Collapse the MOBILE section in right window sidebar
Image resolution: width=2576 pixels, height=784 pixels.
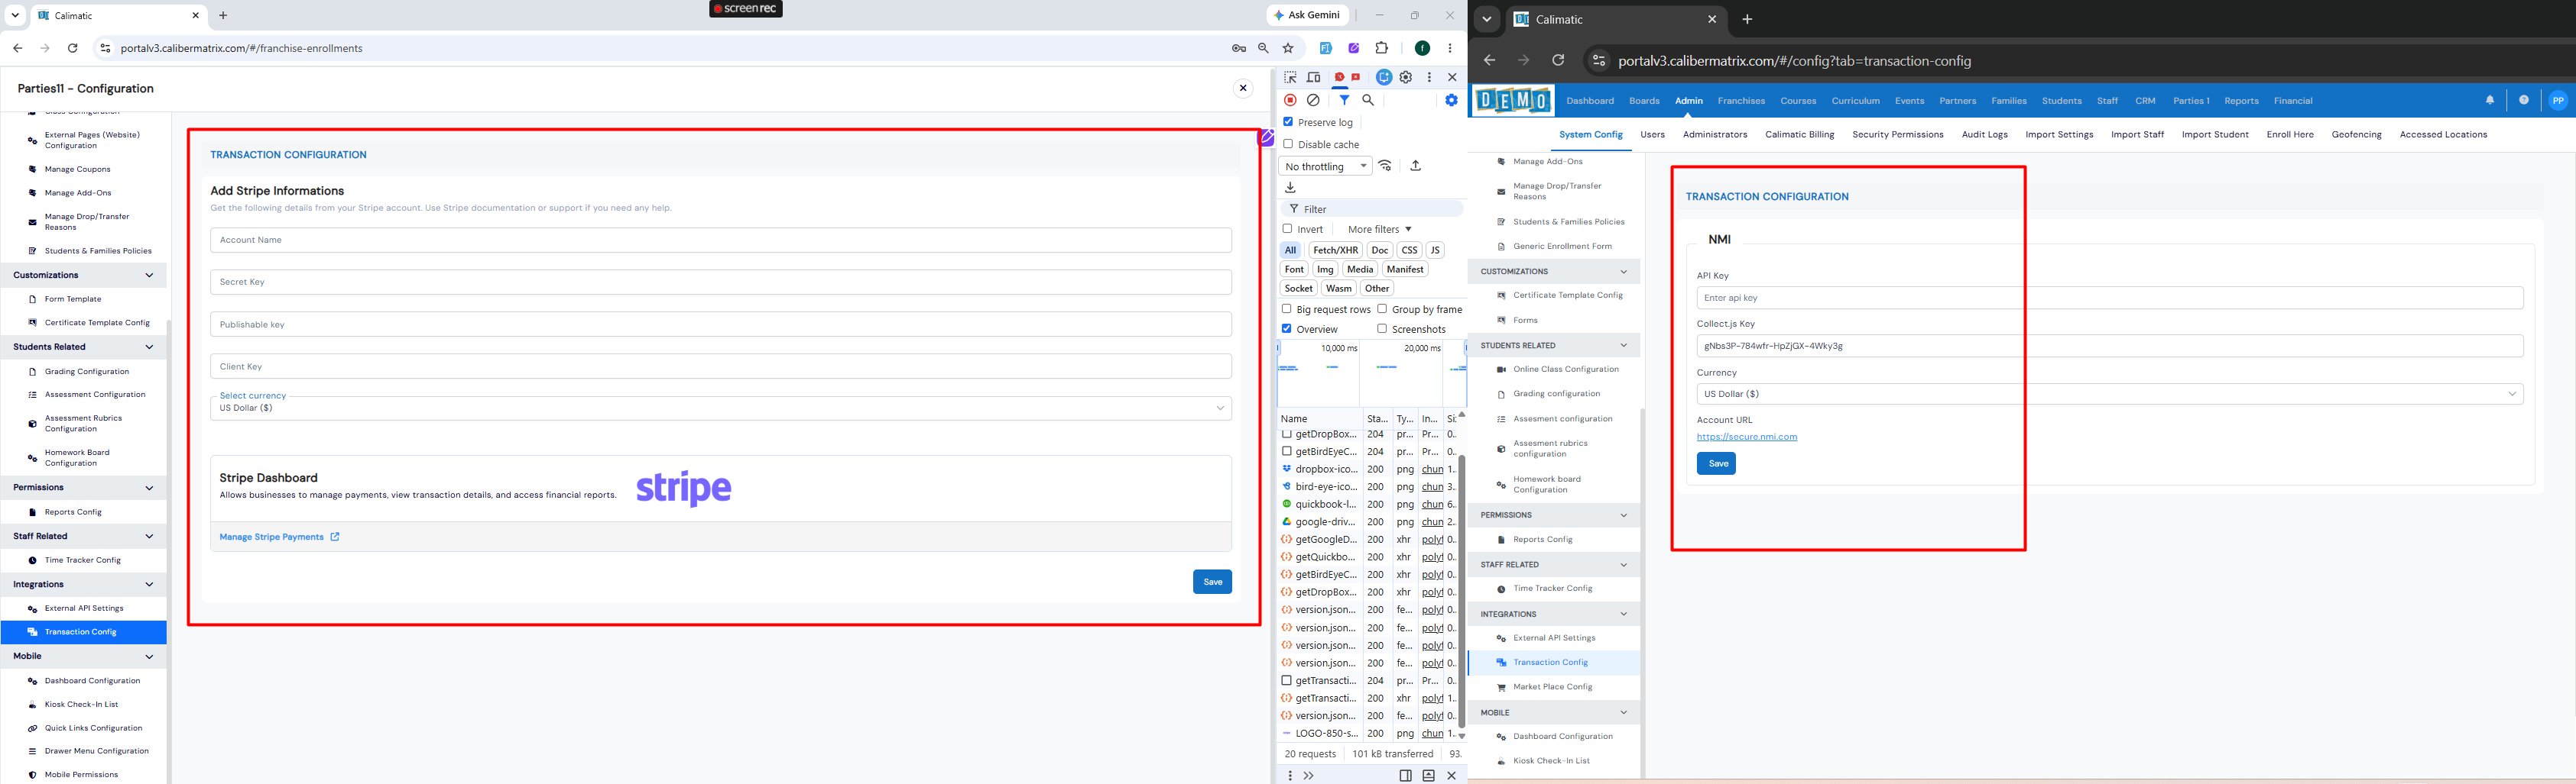coord(1554,713)
